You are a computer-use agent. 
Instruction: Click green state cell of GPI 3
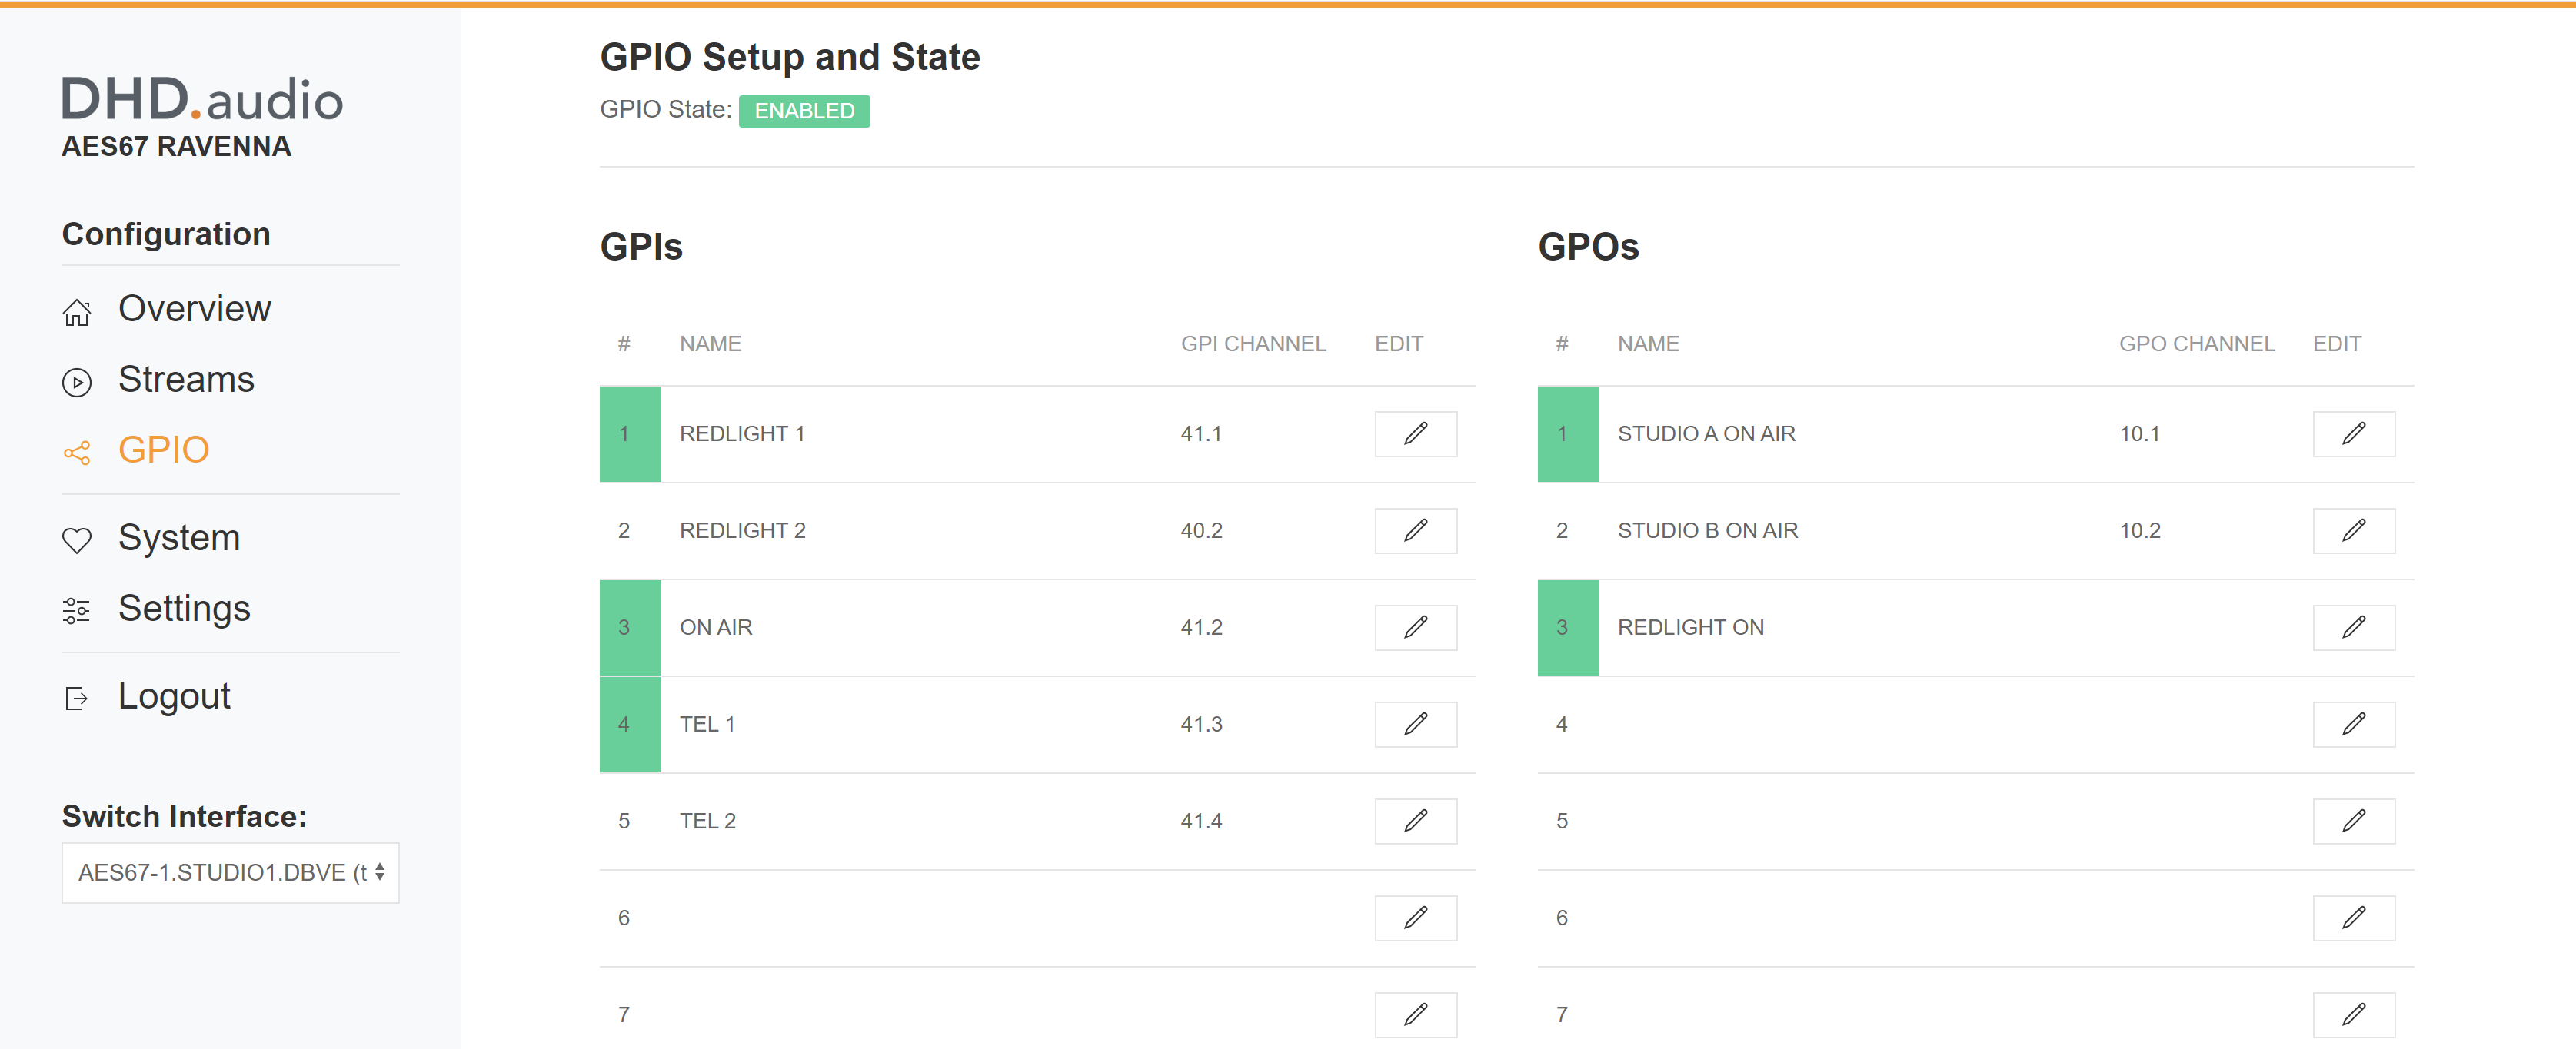630,627
